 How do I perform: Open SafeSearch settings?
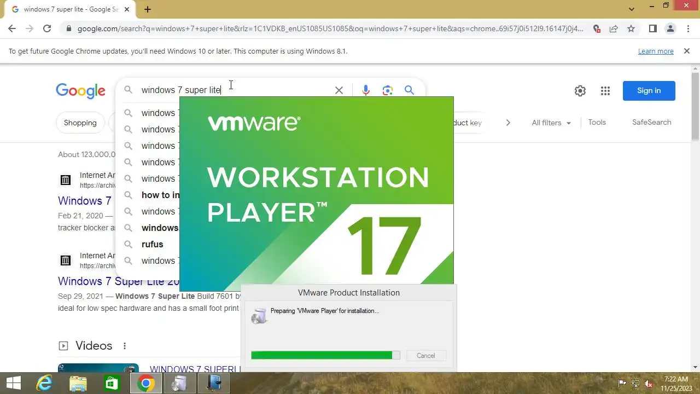coord(651,123)
